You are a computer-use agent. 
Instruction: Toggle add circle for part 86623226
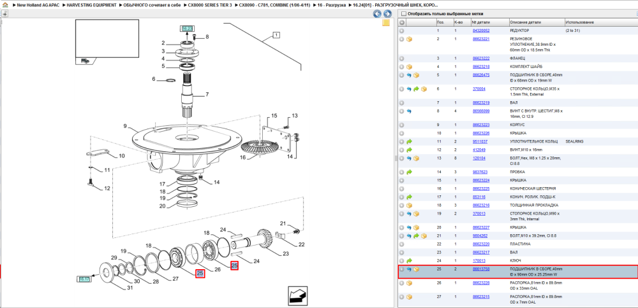(x=401, y=133)
